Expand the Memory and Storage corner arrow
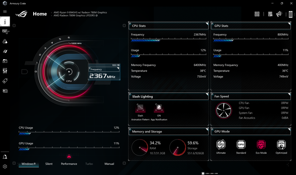Screen dimensions: 296x175 click(x=207, y=129)
